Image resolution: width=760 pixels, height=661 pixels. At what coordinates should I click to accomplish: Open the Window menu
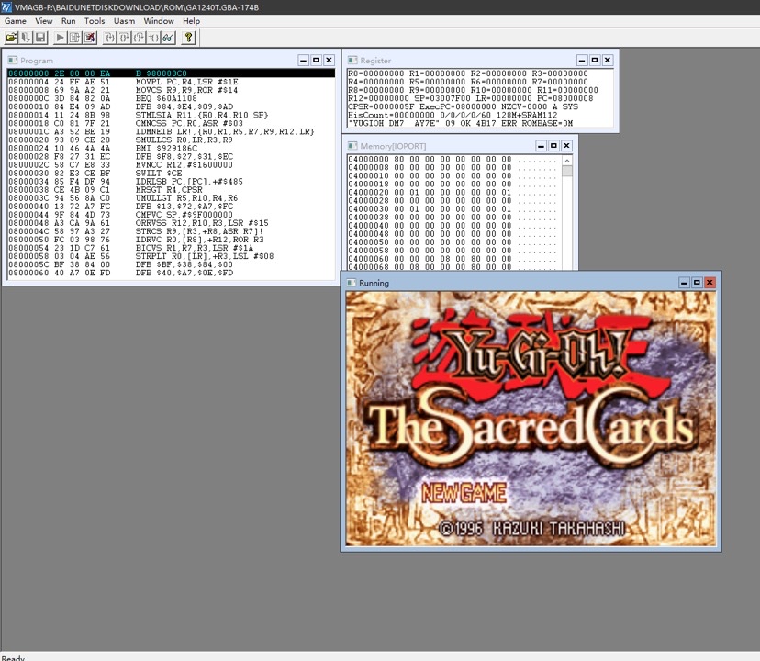[159, 21]
